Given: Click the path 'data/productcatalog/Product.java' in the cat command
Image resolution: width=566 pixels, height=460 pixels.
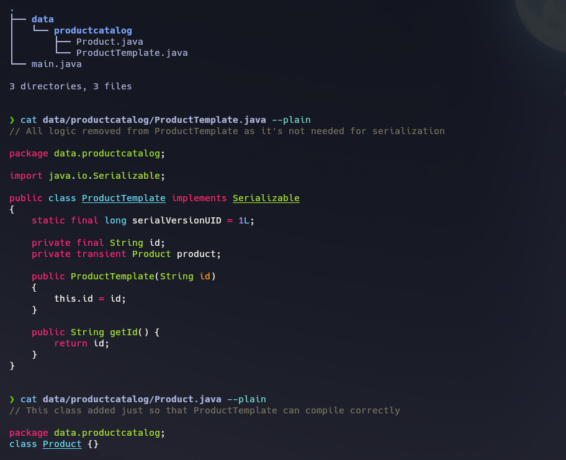Looking at the screenshot, I should tap(132, 399).
